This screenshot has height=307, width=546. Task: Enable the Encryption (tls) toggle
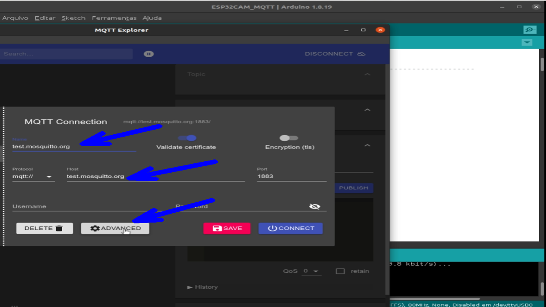pos(288,138)
